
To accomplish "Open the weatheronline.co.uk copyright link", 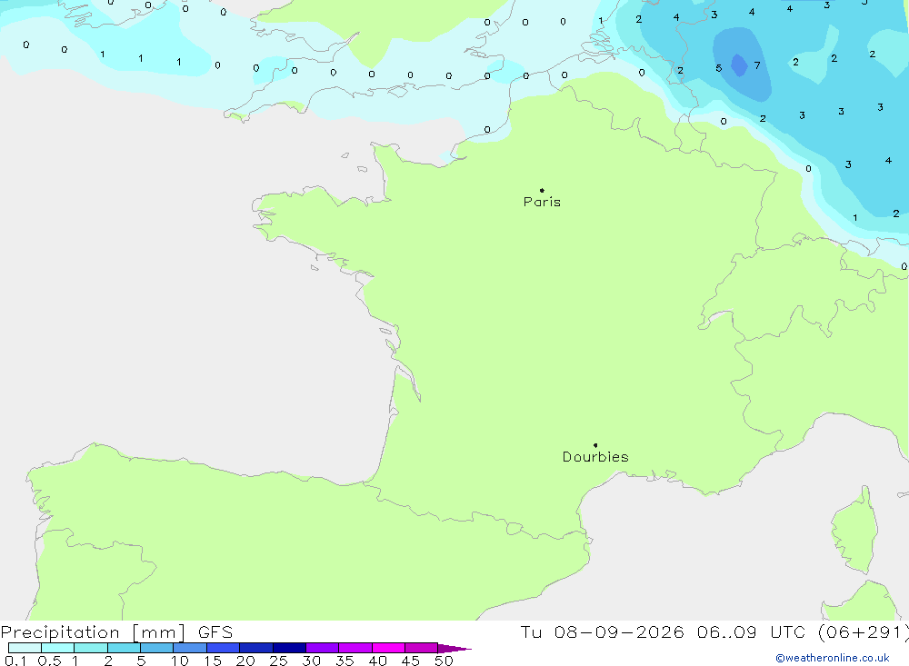I will pyautogui.click(x=833, y=658).
